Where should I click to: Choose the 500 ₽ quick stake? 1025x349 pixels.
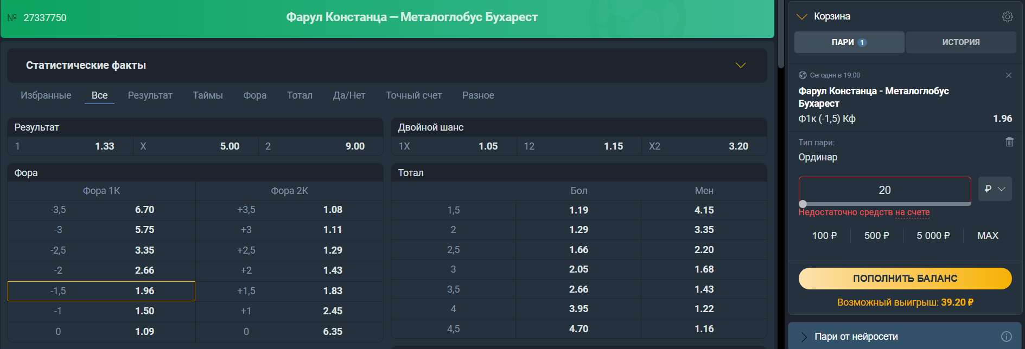(x=876, y=236)
